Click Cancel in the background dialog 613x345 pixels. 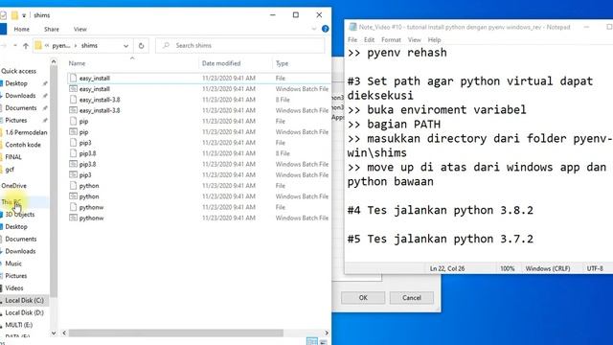[411, 298]
